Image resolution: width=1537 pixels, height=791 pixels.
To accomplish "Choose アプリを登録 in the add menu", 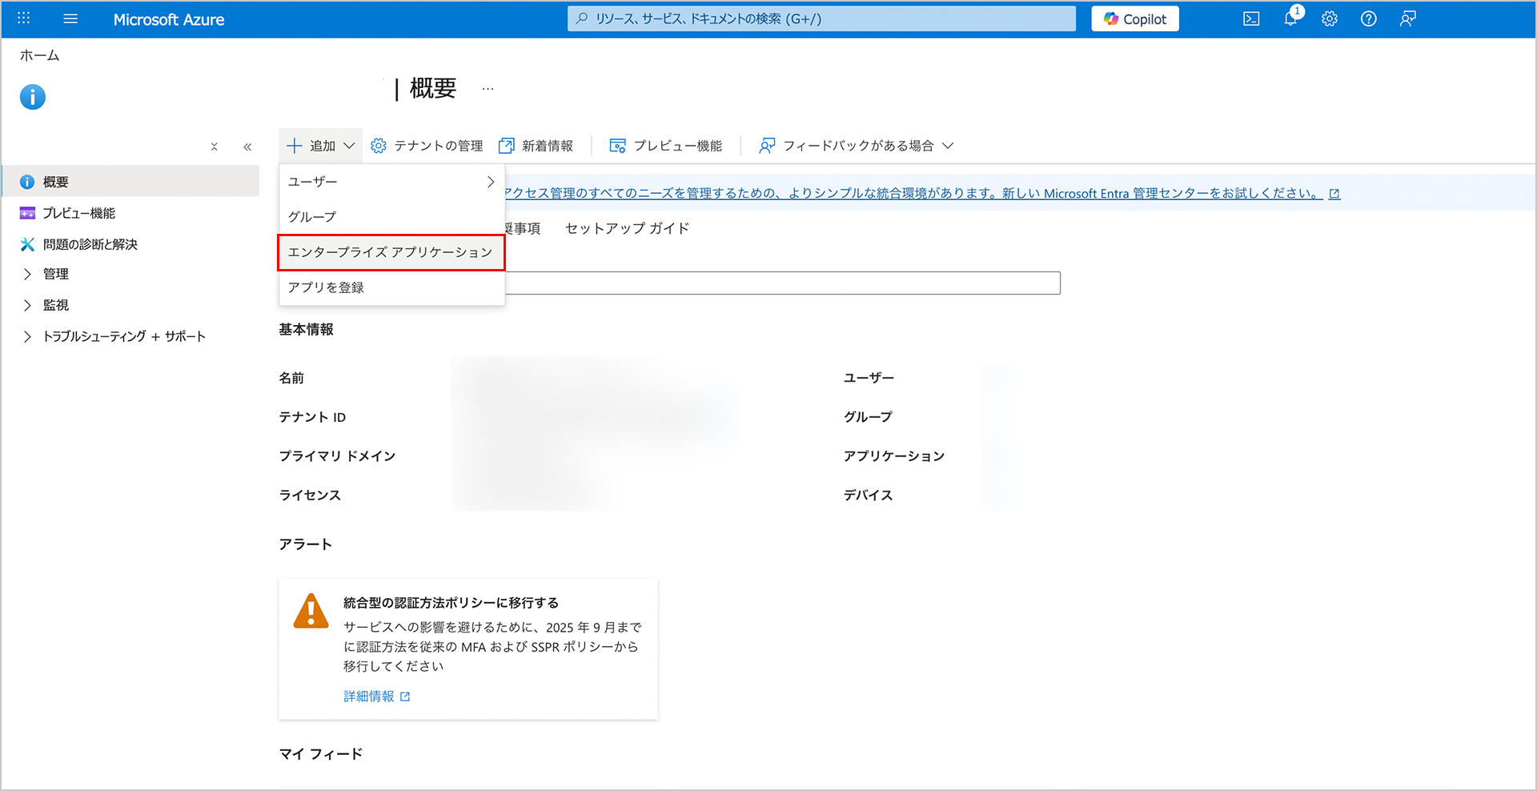I will 326,287.
